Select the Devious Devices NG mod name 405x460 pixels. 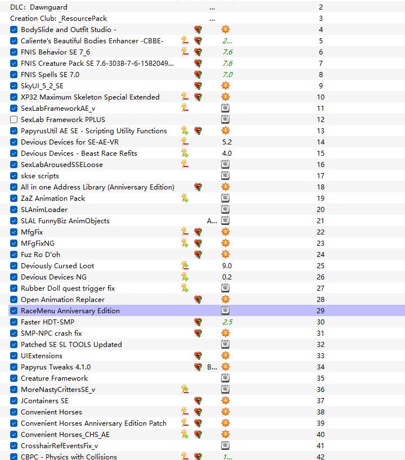point(53,277)
